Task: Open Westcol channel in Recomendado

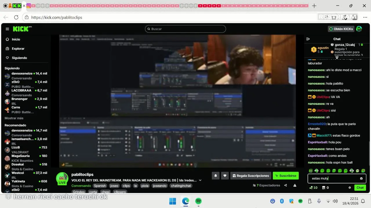Action: [x=26, y=175]
